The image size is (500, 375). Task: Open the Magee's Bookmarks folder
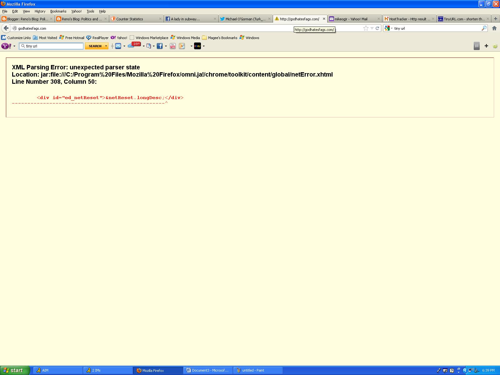click(x=220, y=37)
